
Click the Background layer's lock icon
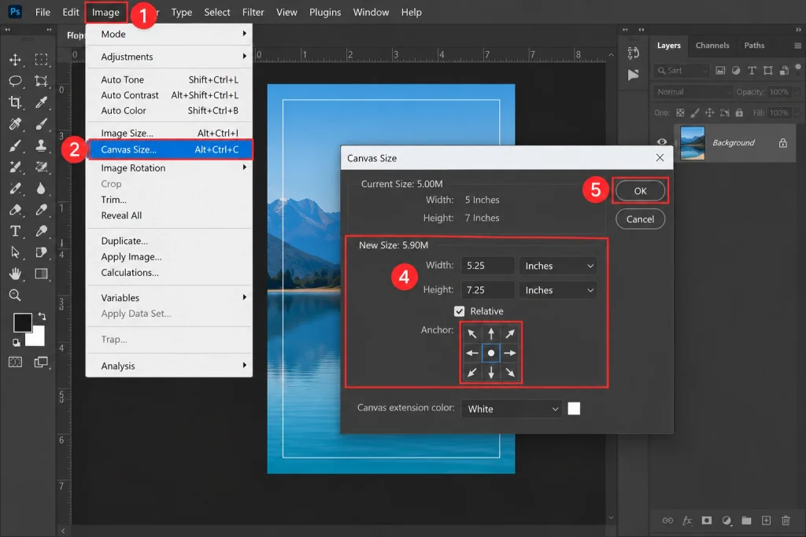click(782, 143)
